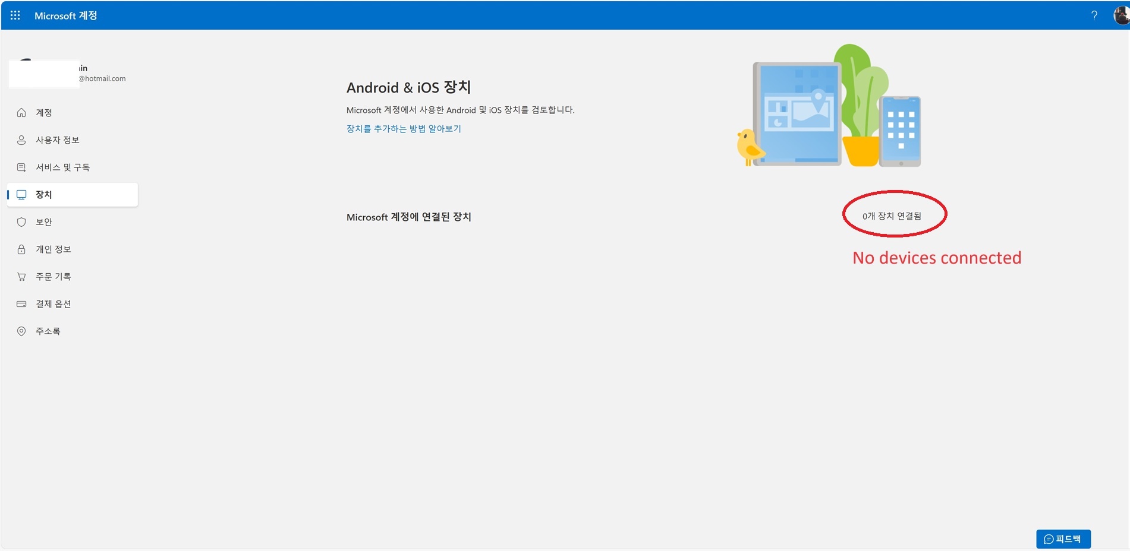Open the 보안 sidebar item
This screenshot has width=1130, height=551.
(73, 222)
